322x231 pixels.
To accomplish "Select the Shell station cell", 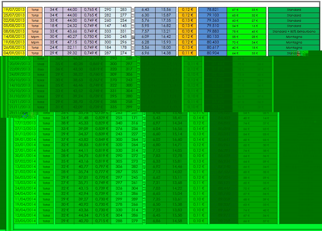I will 41,64.
